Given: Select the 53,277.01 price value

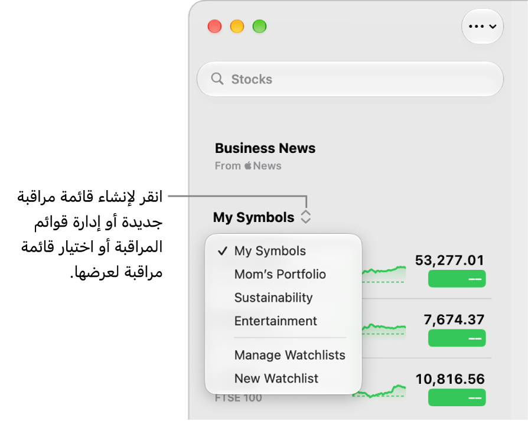Looking at the screenshot, I should point(449,260).
